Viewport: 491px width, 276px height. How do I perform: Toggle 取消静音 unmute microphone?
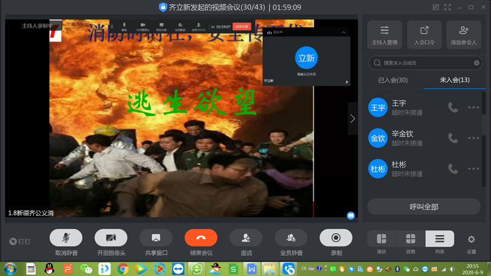coord(66,238)
